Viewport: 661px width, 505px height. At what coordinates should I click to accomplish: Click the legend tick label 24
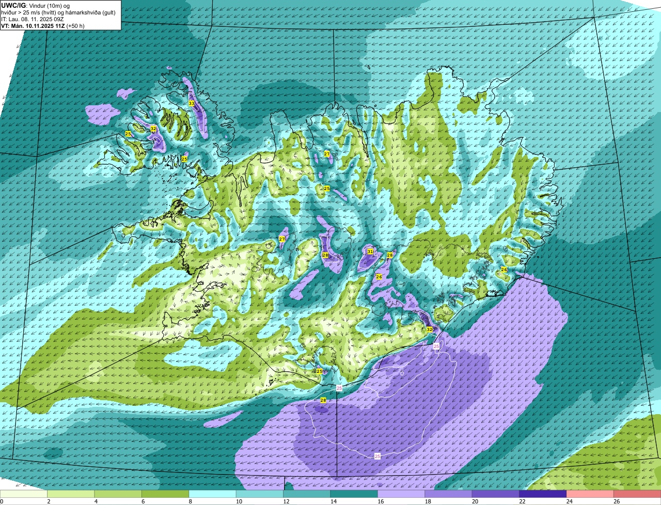pyautogui.click(x=569, y=501)
